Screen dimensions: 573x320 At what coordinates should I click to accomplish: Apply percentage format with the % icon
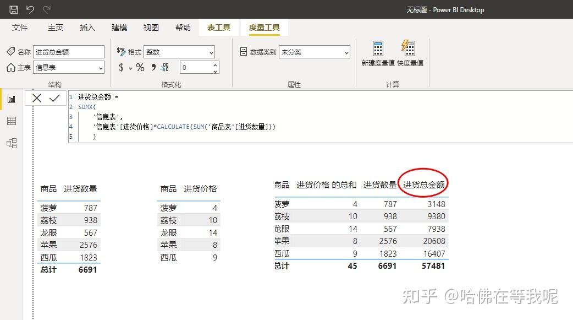coord(140,67)
